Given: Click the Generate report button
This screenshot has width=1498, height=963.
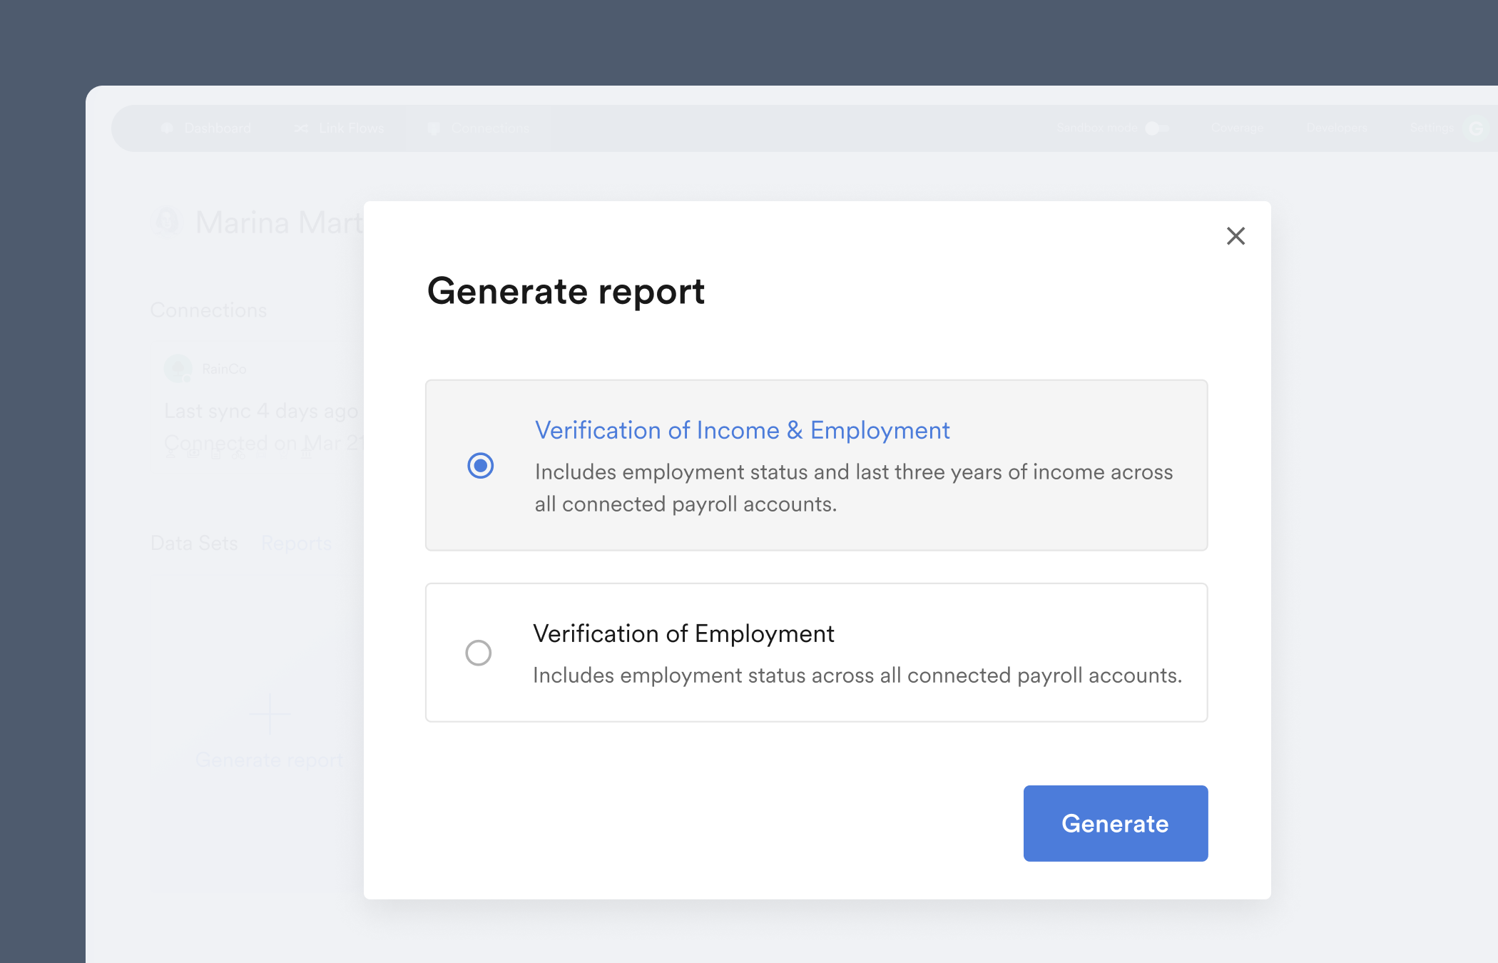Looking at the screenshot, I should (x=1115, y=822).
